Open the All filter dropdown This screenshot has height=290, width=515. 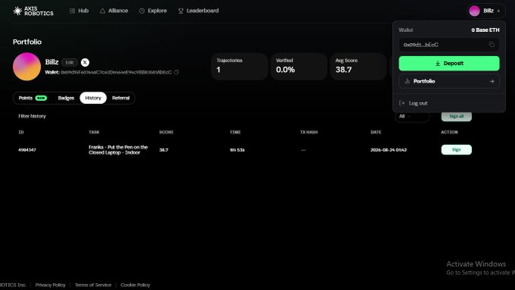tap(412, 116)
